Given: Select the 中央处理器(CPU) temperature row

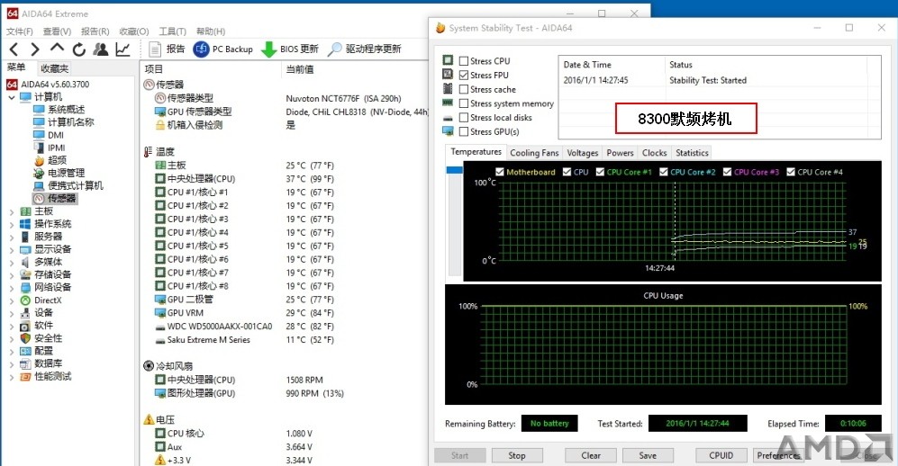Looking at the screenshot, I should [x=246, y=179].
